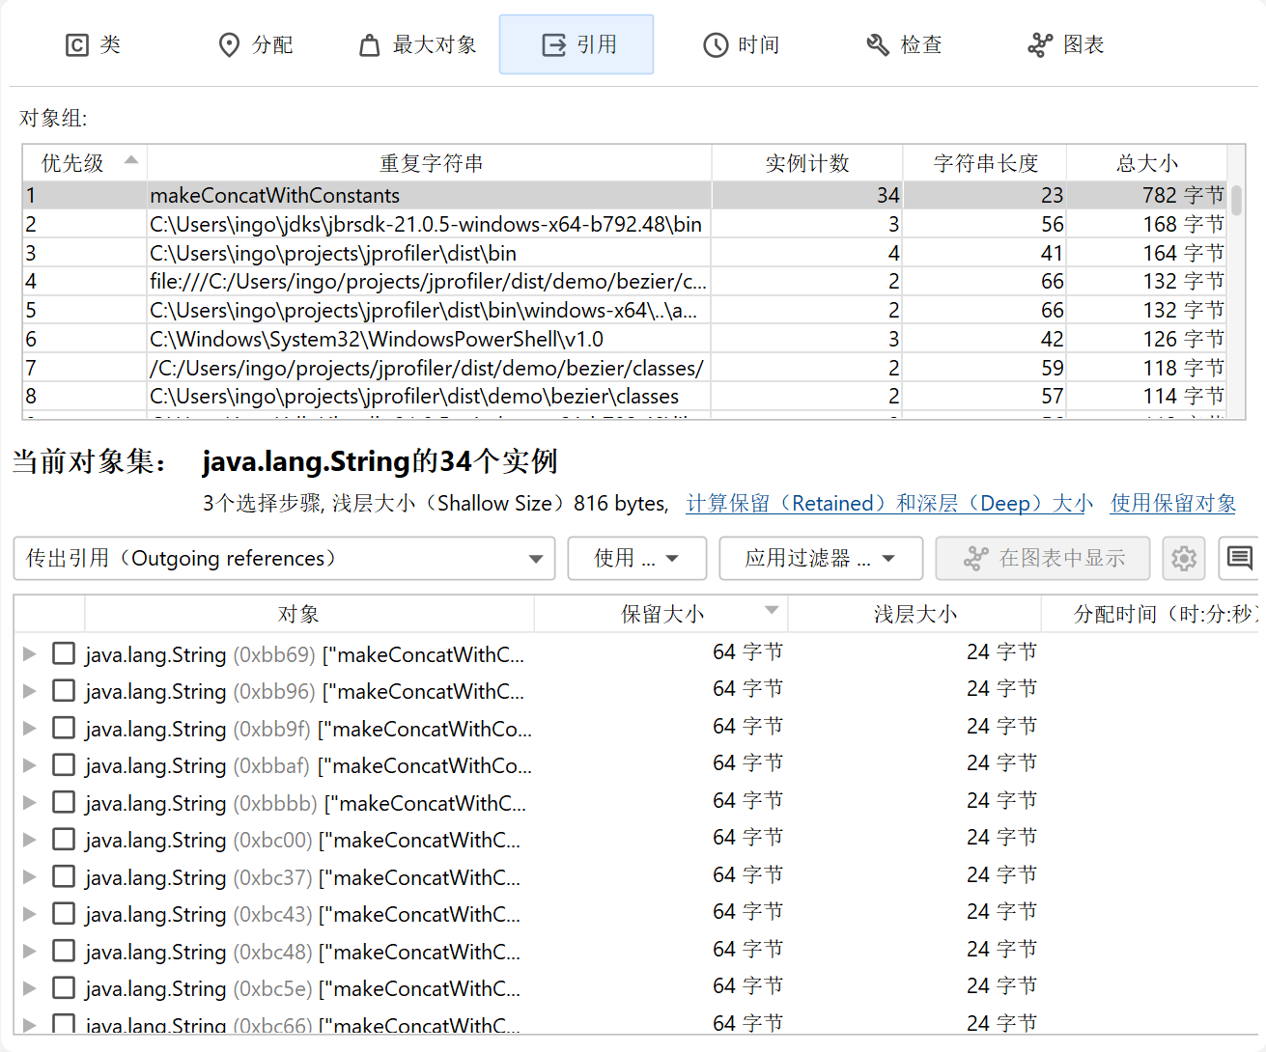Open the 应用过滤器 dropdown button
The width and height of the screenshot is (1266, 1052).
tap(820, 559)
